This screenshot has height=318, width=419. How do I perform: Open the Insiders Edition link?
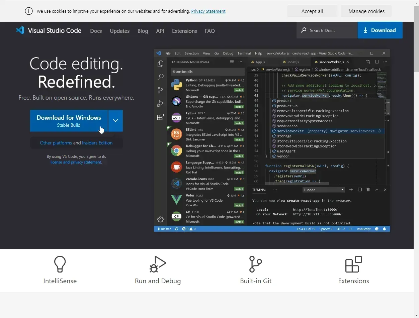click(97, 143)
